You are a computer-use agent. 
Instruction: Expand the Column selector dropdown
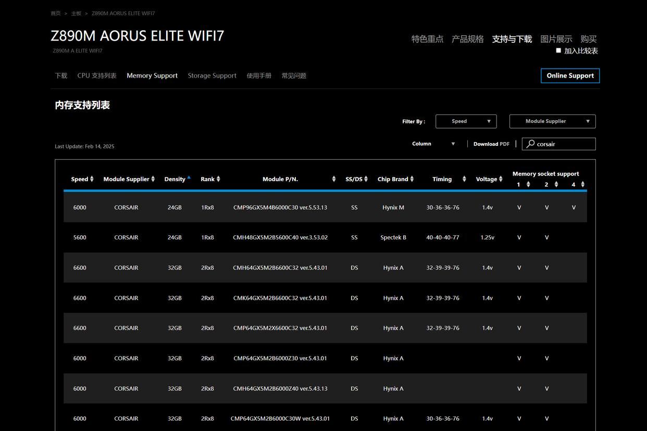tap(433, 144)
